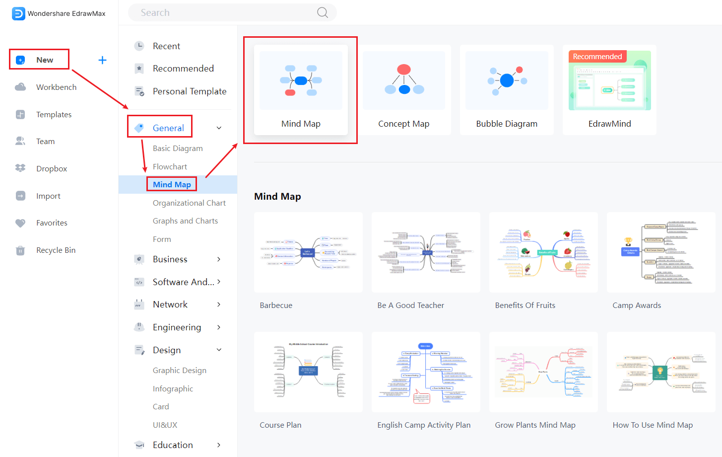
Task: Open Favorites in the sidebar
Action: pos(52,223)
